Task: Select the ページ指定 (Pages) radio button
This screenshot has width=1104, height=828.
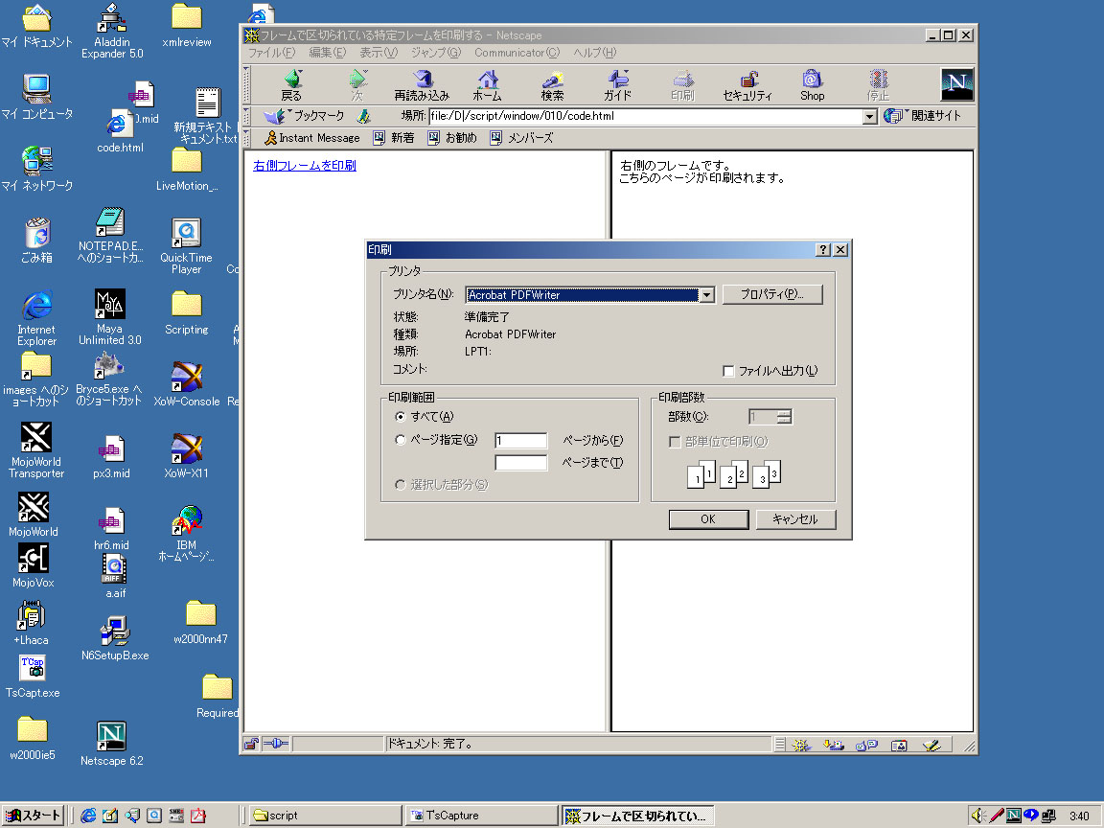Action: [x=400, y=440]
